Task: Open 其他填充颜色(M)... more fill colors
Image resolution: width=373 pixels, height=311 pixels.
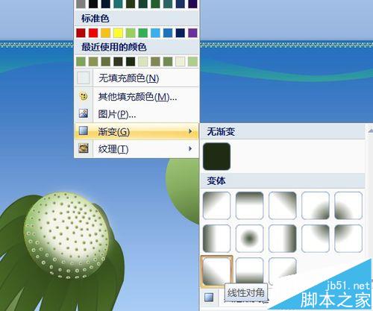Action: pyautogui.click(x=137, y=96)
